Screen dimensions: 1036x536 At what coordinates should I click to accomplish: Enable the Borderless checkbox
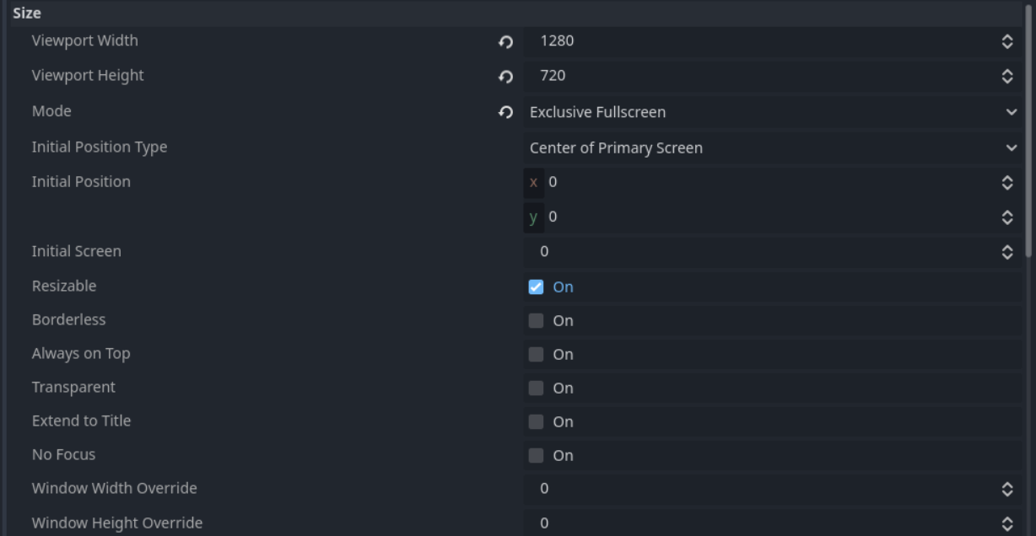(536, 320)
